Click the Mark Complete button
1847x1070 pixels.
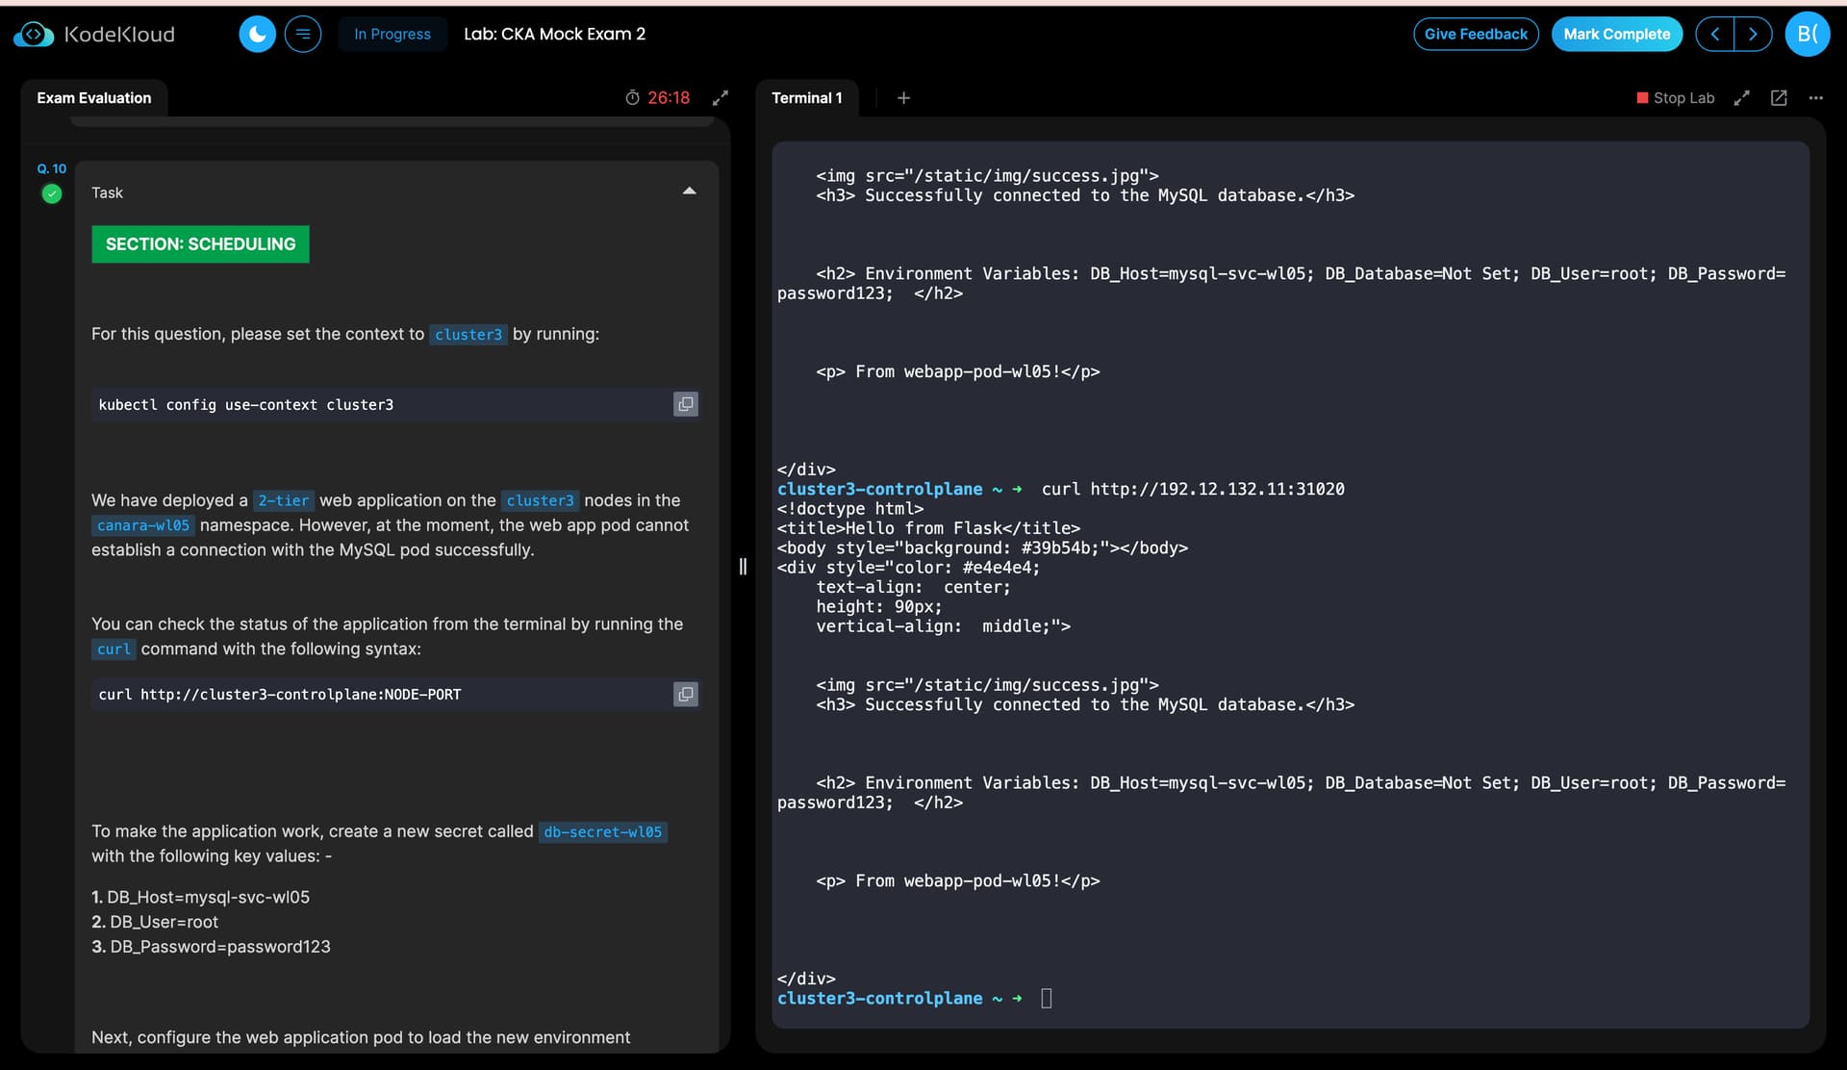click(1616, 35)
